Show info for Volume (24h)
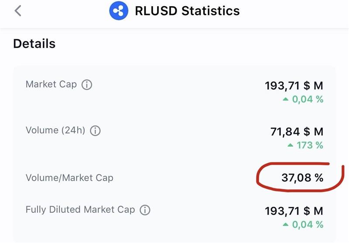Image resolution: width=349 pixels, height=243 pixels. click(x=95, y=130)
